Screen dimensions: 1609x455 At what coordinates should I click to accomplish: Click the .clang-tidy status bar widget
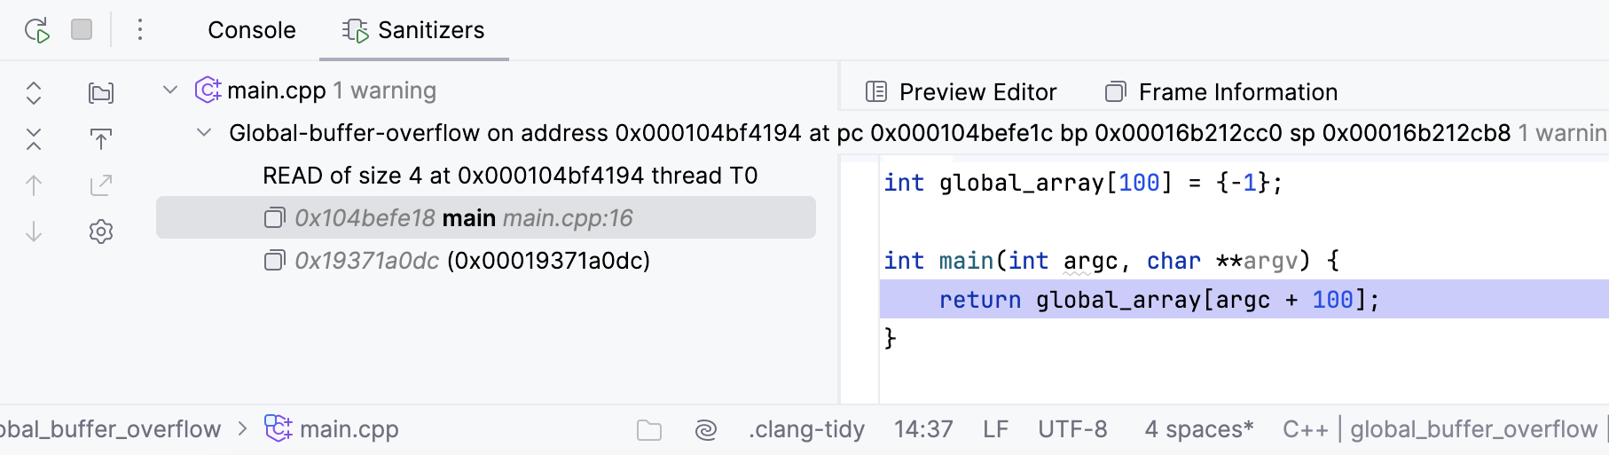[x=805, y=429]
